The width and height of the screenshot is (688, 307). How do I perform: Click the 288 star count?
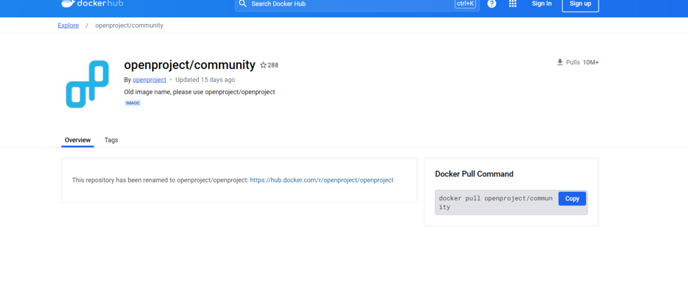pos(273,65)
